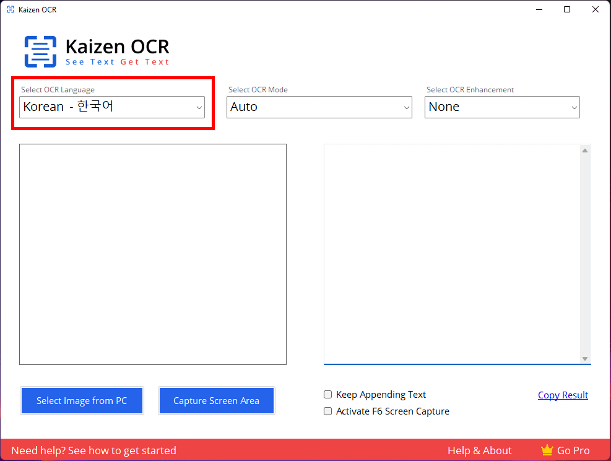Click the title bar Kaizen OCR app icon

pos(10,10)
